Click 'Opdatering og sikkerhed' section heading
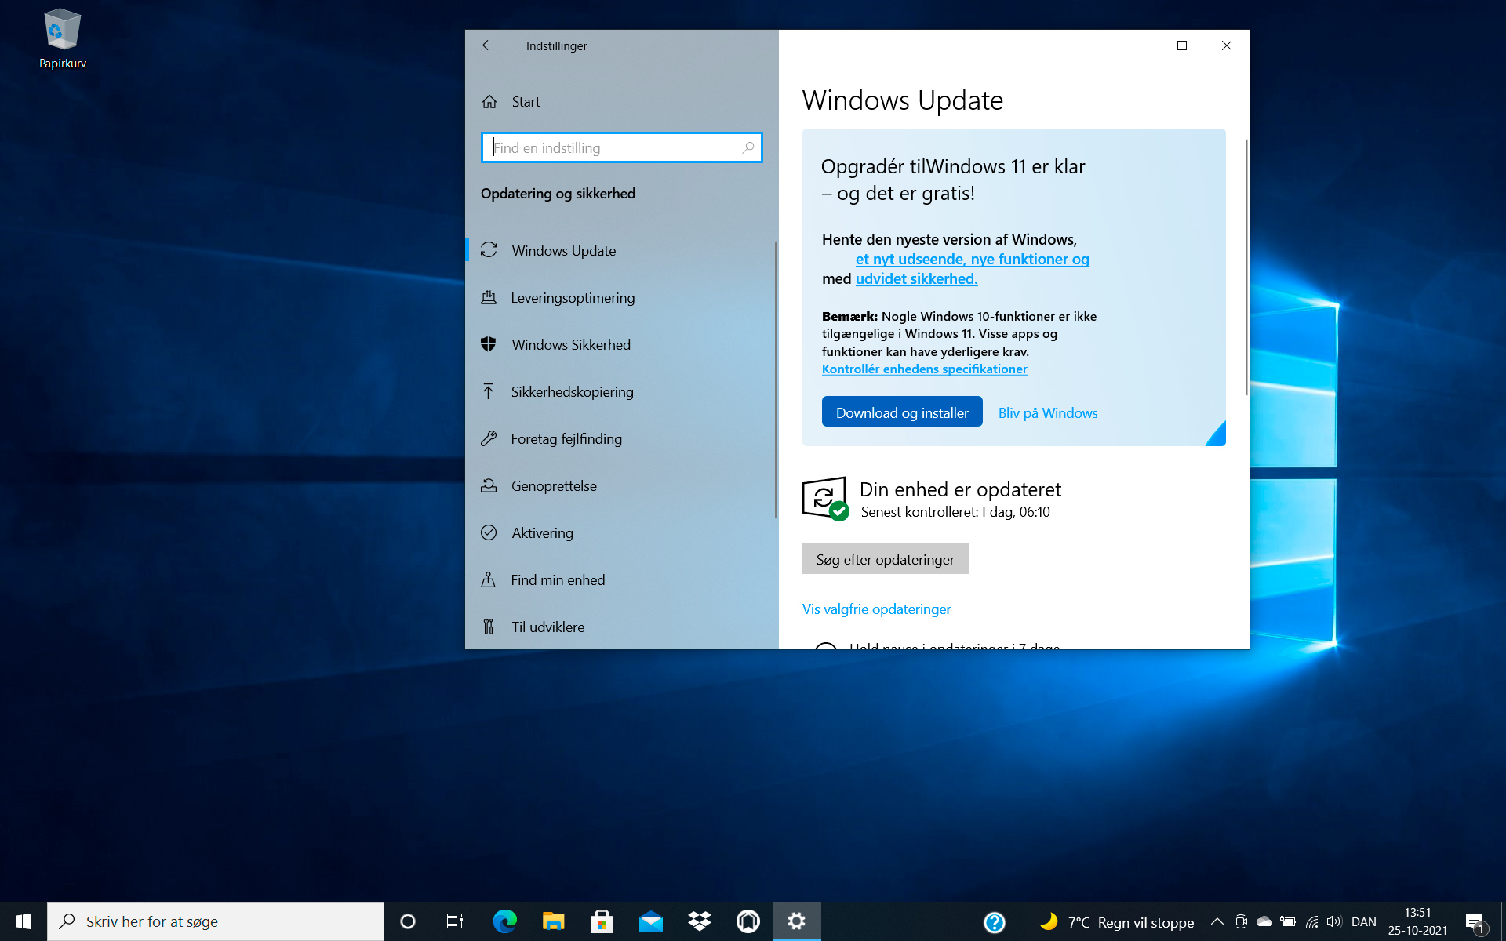 click(558, 194)
